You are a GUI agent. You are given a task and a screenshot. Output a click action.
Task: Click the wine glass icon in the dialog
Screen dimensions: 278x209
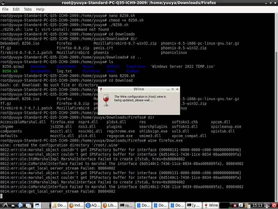[x=106, y=100]
